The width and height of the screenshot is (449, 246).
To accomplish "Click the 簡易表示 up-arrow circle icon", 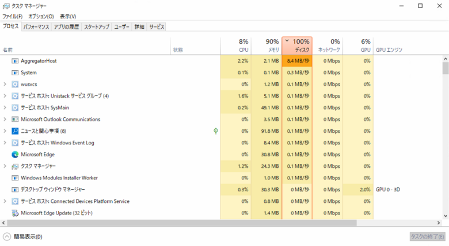I will 7,237.
